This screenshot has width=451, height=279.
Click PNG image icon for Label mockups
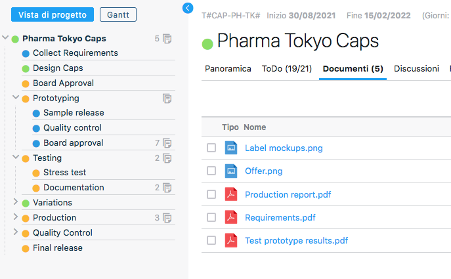(x=230, y=148)
